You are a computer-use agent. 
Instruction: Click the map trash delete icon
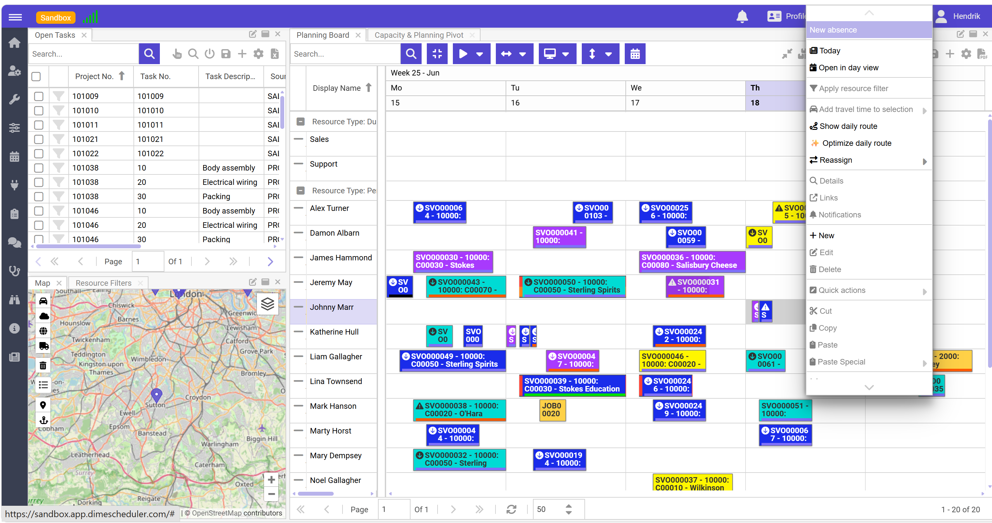coord(43,365)
